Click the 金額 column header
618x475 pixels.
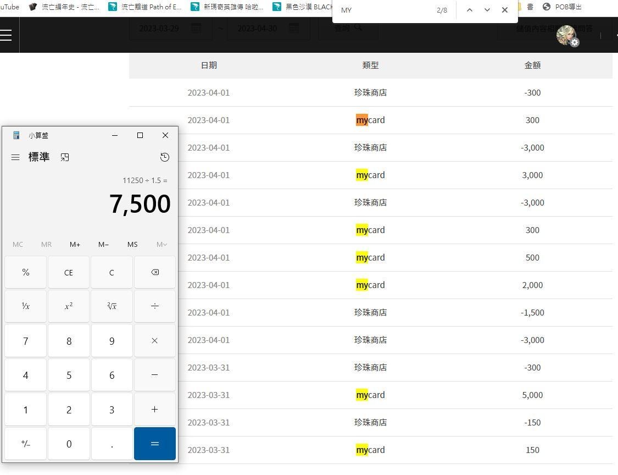532,65
